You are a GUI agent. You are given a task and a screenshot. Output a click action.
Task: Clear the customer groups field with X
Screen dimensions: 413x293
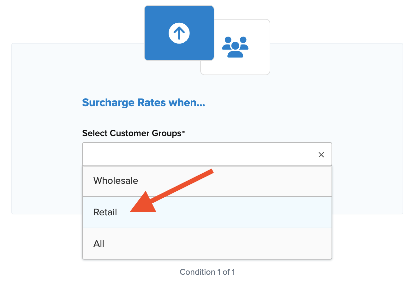(321, 155)
